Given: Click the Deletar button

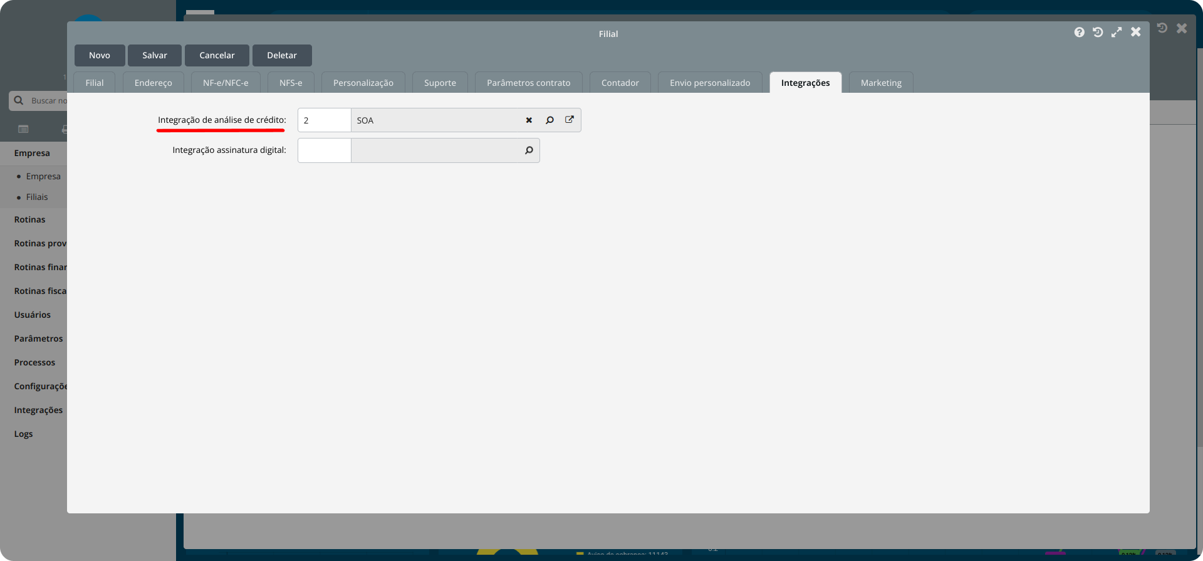Looking at the screenshot, I should [x=282, y=55].
